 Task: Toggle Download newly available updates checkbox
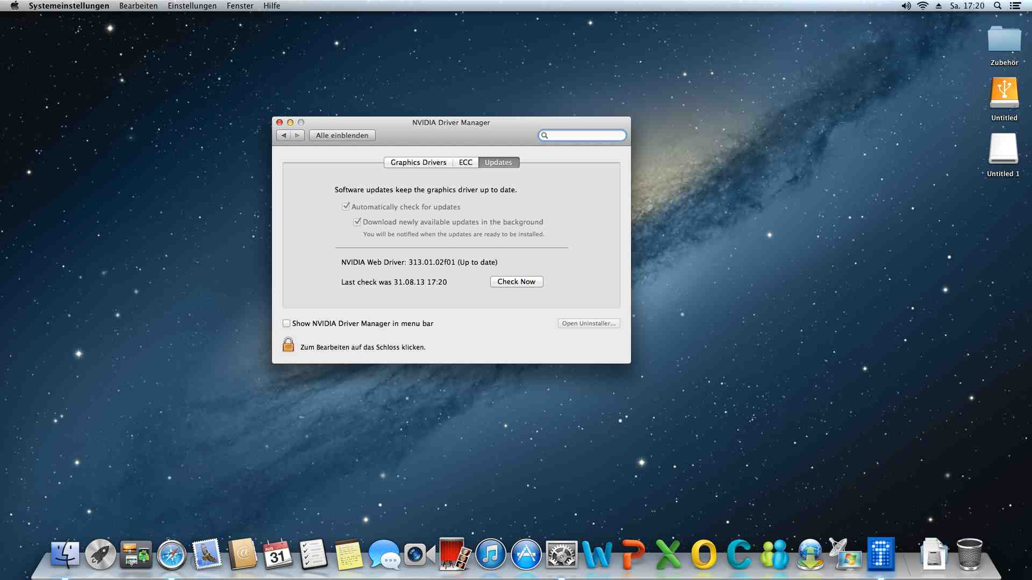(357, 221)
